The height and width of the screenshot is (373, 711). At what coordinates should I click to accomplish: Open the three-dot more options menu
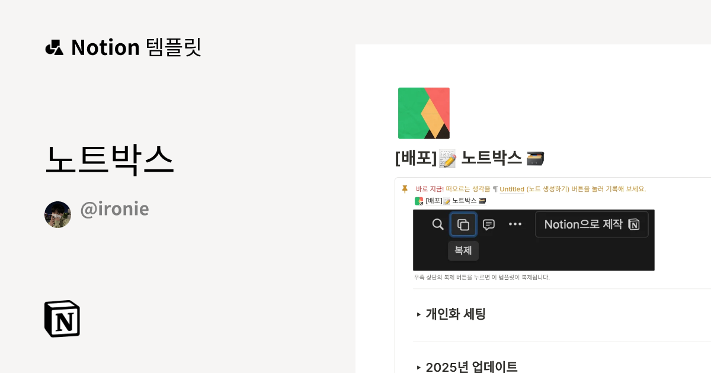515,224
